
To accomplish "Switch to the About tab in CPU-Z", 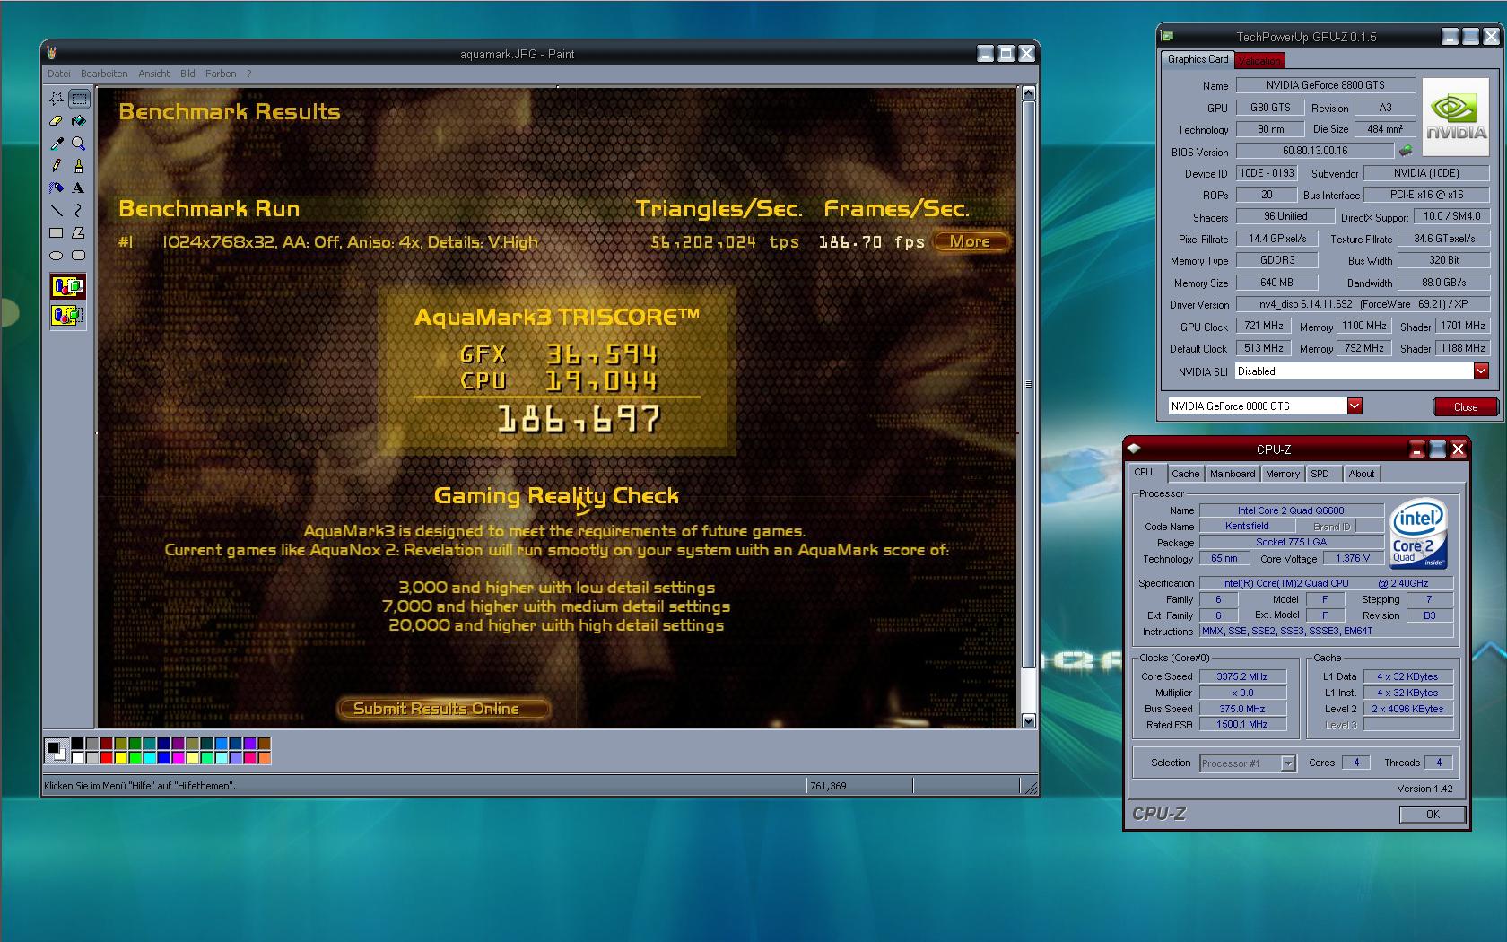I will pyautogui.click(x=1361, y=474).
